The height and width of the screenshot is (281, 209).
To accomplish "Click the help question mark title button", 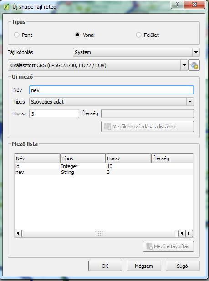I will (x=177, y=5).
